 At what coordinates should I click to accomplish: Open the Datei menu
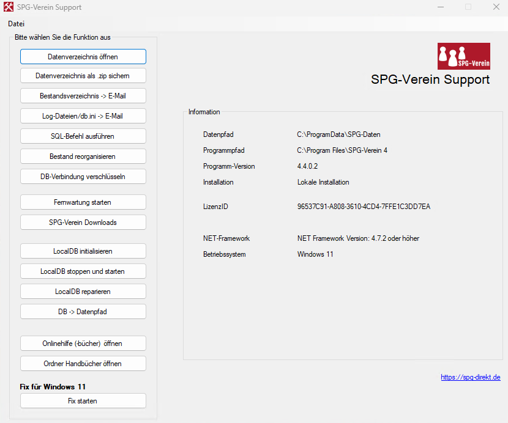click(x=16, y=24)
